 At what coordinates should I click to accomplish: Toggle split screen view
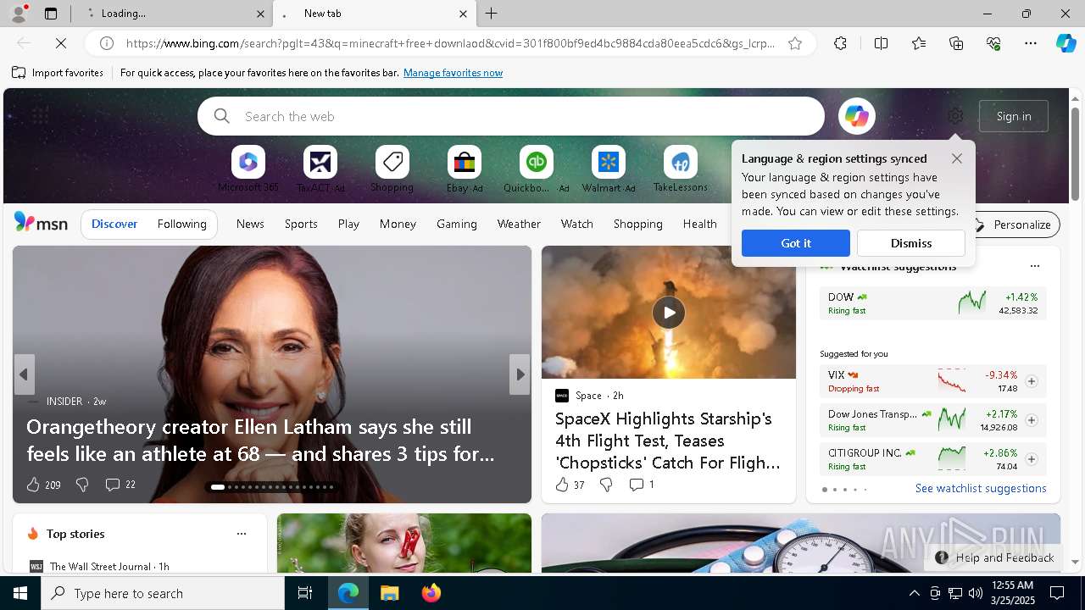pos(881,43)
